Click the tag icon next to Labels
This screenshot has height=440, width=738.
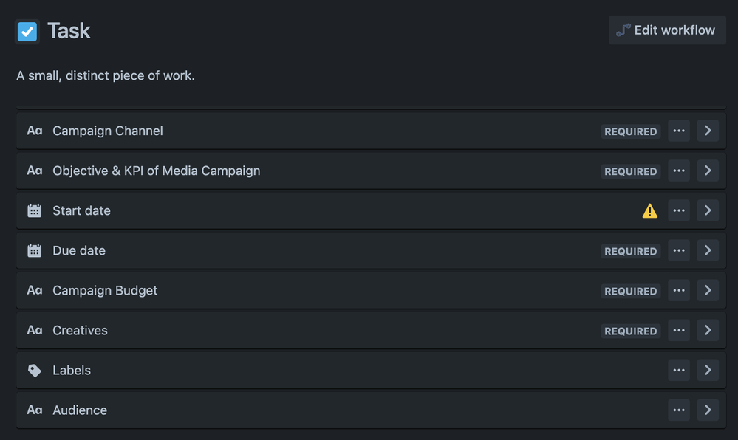coord(35,371)
